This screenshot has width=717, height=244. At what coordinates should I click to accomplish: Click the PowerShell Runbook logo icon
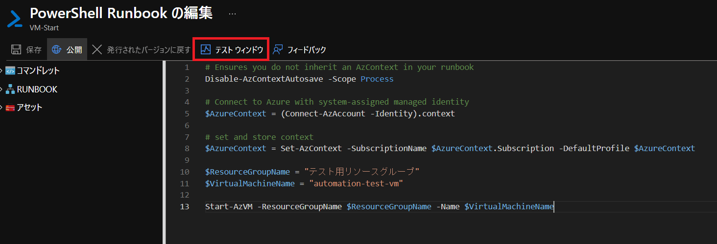[x=14, y=18]
